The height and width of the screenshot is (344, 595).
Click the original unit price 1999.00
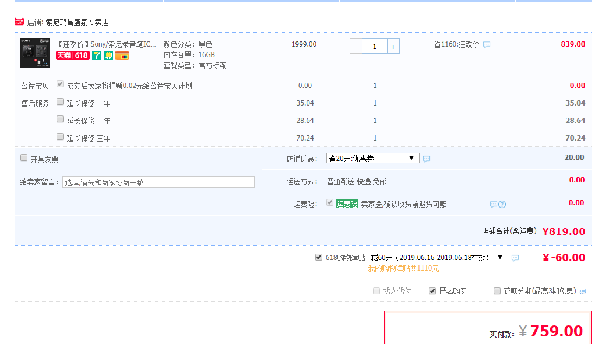click(x=304, y=44)
